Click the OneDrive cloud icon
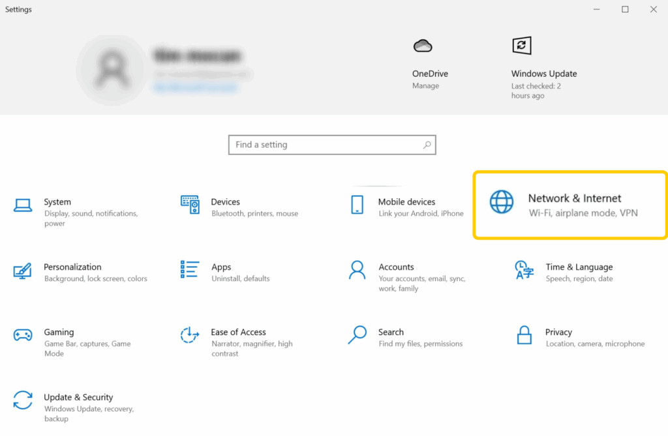This screenshot has width=668, height=436. 423,46
